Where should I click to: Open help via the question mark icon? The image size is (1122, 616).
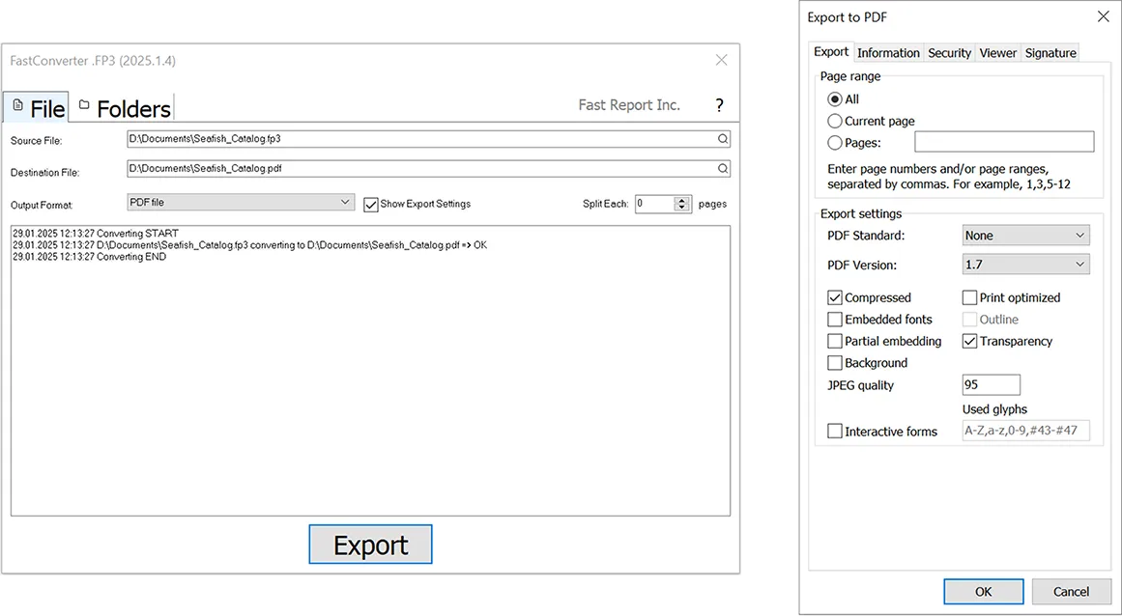coord(719,106)
